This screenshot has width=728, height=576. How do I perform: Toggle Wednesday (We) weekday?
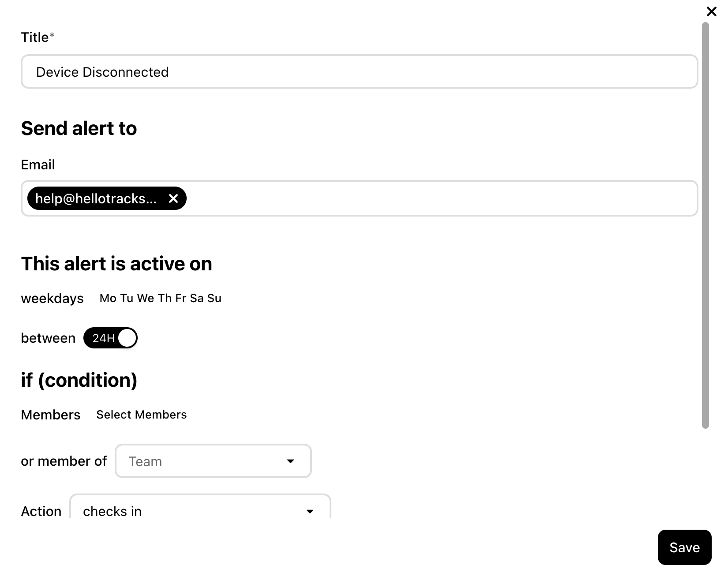pos(146,298)
